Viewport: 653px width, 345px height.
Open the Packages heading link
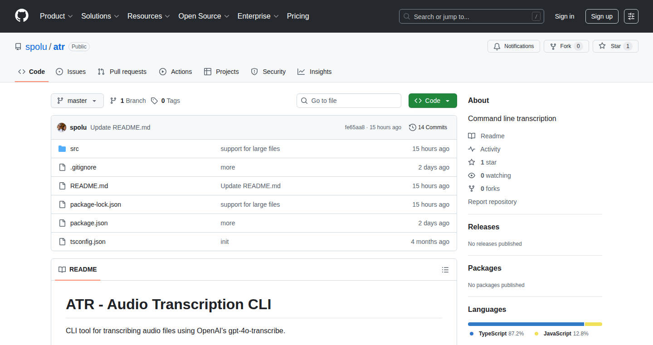click(x=485, y=268)
